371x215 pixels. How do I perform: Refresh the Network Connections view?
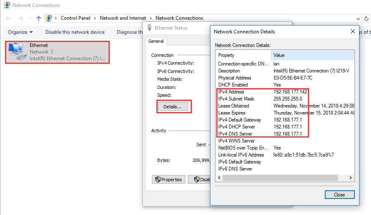[x=366, y=19]
